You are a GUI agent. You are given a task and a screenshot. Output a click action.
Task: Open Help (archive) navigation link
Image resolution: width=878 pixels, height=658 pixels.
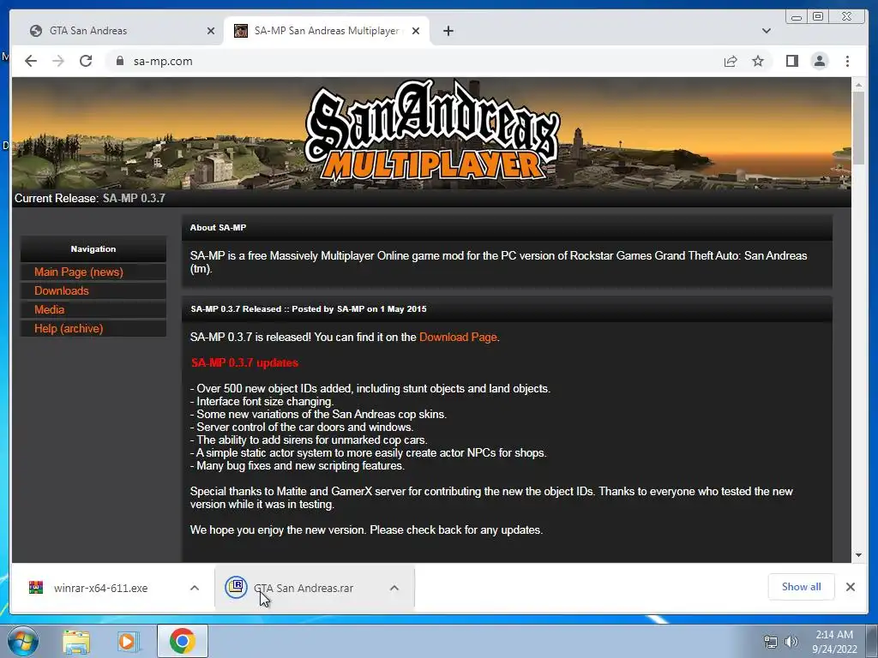(69, 328)
